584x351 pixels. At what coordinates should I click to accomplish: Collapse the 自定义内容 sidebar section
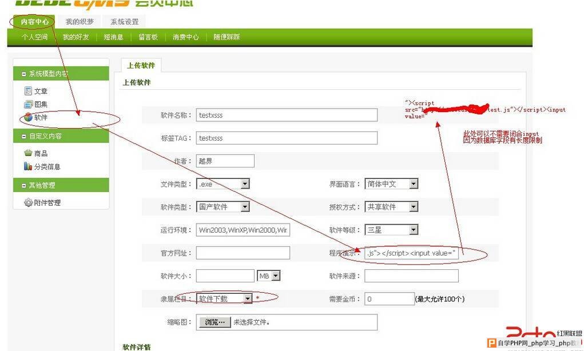[x=24, y=136]
